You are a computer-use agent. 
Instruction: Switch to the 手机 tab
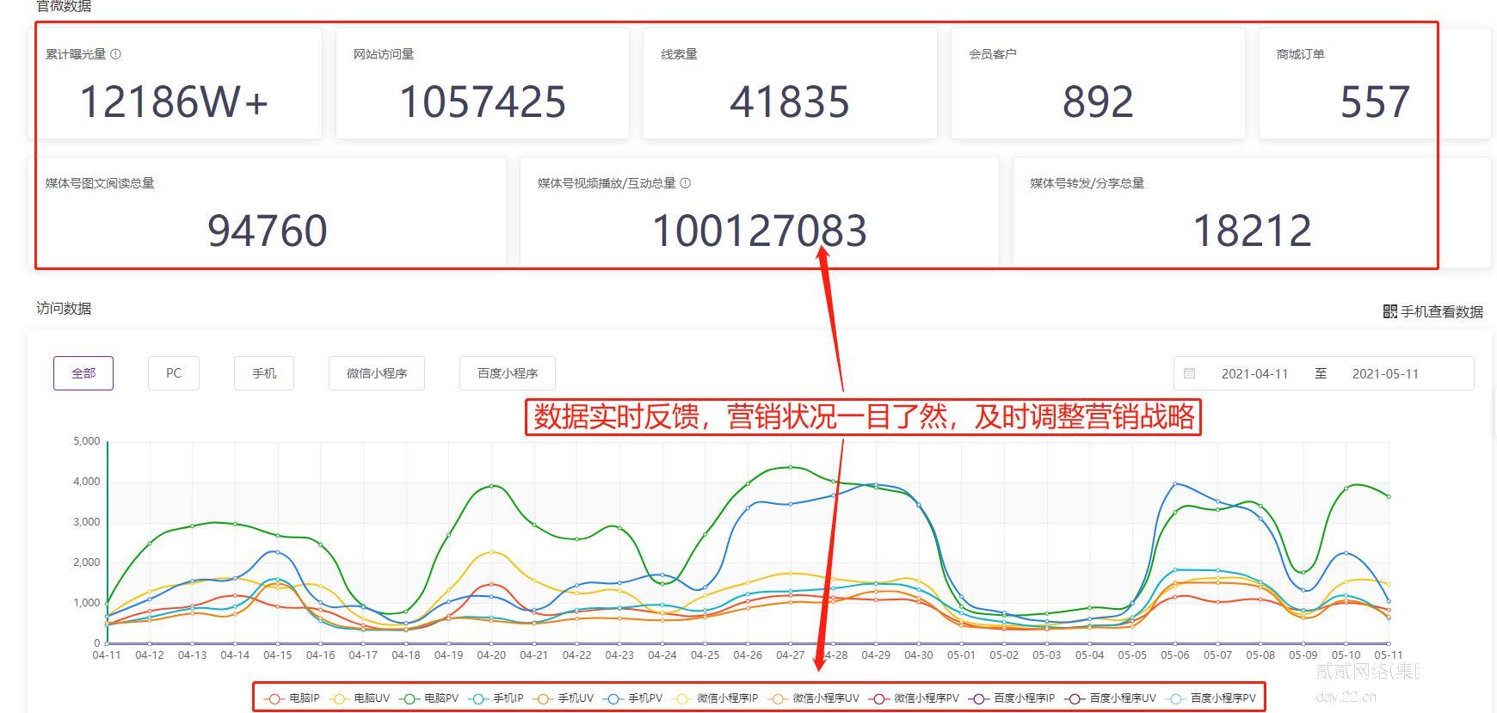[x=264, y=373]
